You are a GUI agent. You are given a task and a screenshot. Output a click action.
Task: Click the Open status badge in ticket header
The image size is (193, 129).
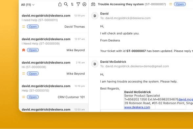180,4
